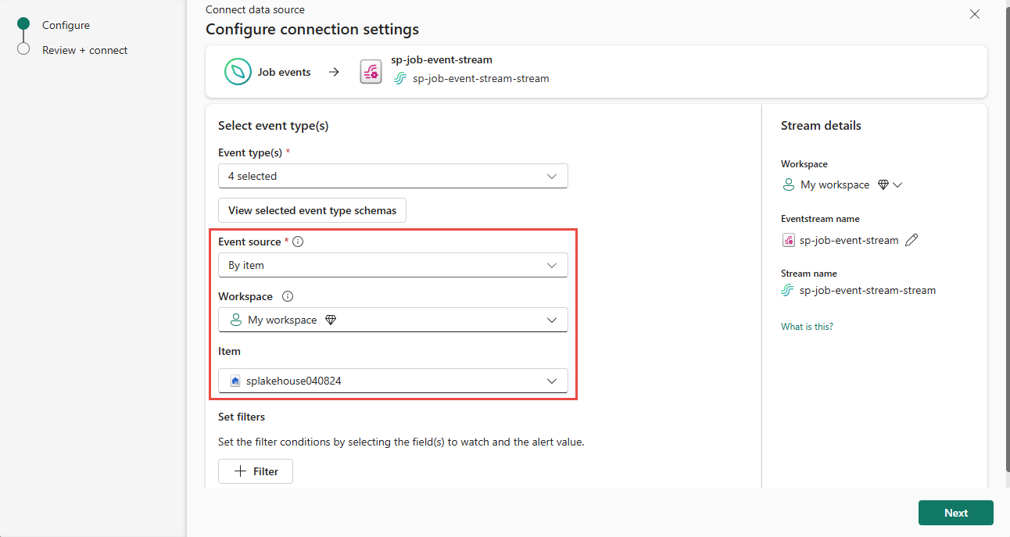
Task: Open the Event type(s) dropdown
Action: (x=393, y=176)
